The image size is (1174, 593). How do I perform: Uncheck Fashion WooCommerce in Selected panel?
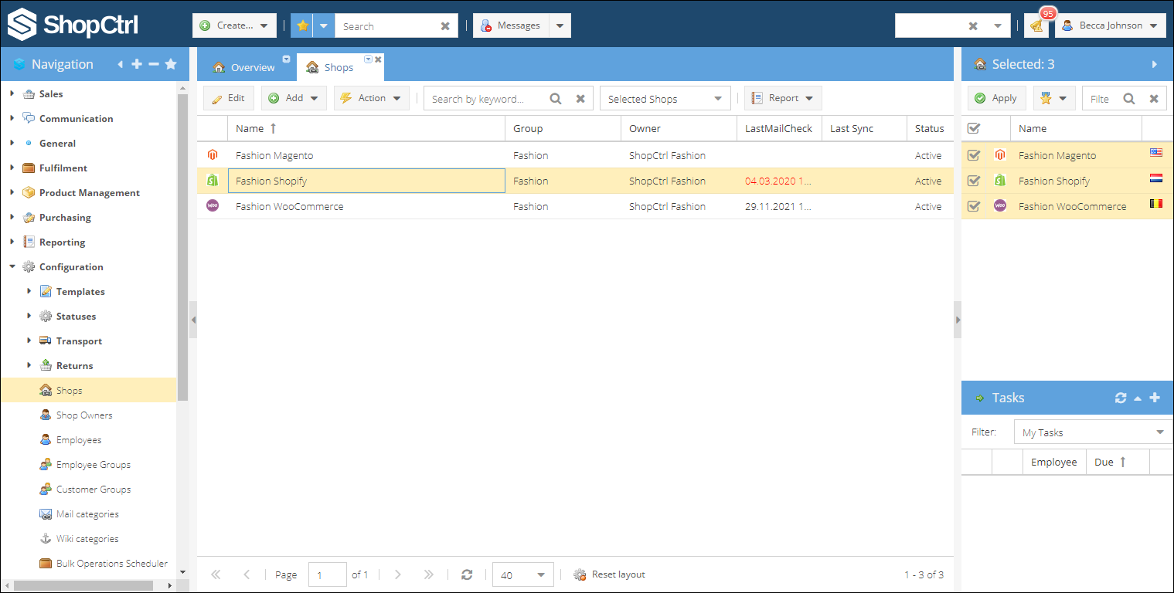coord(974,206)
